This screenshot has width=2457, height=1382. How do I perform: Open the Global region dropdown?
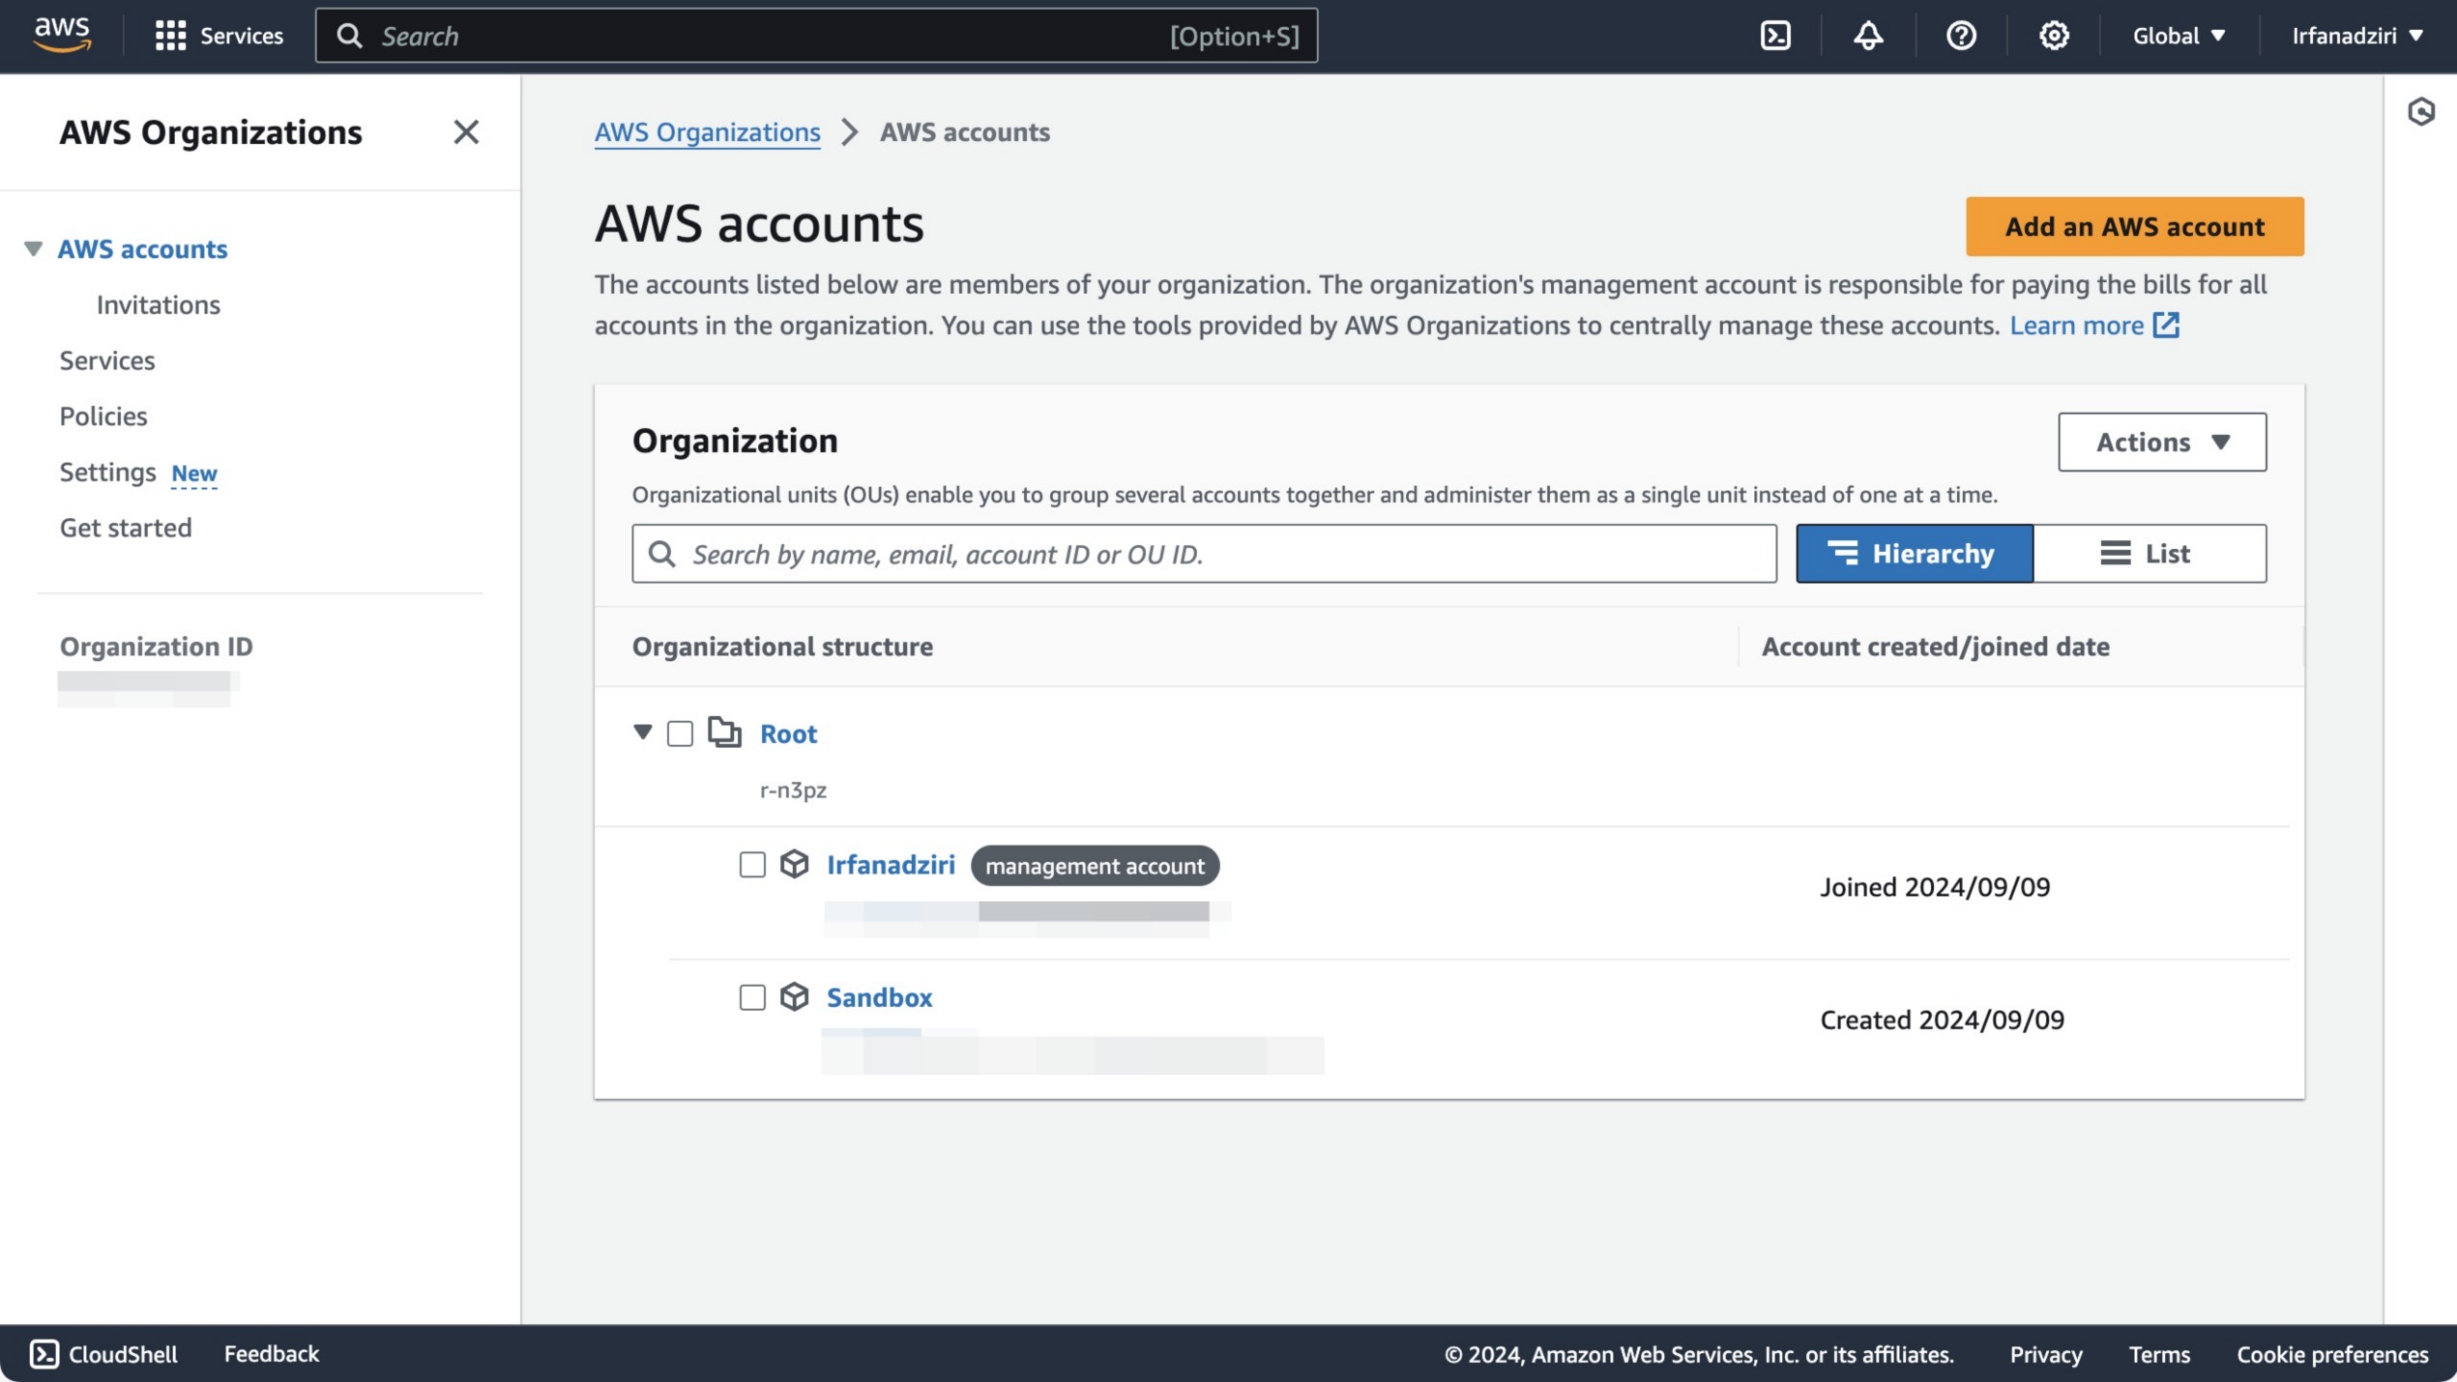pyautogui.click(x=2179, y=36)
